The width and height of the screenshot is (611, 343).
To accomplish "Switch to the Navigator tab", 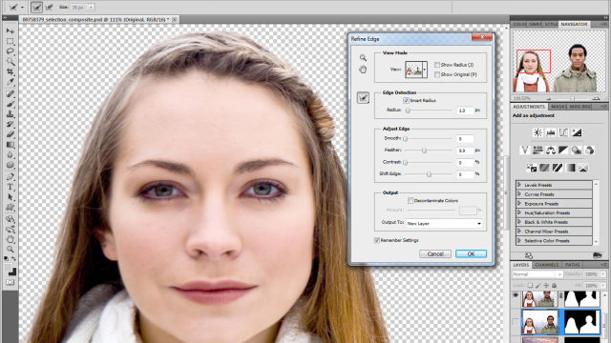I will tap(574, 24).
